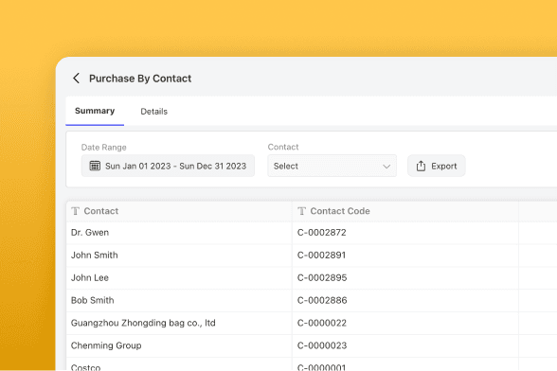This screenshot has width=557, height=371.
Task: Export the purchase report
Action: point(437,166)
